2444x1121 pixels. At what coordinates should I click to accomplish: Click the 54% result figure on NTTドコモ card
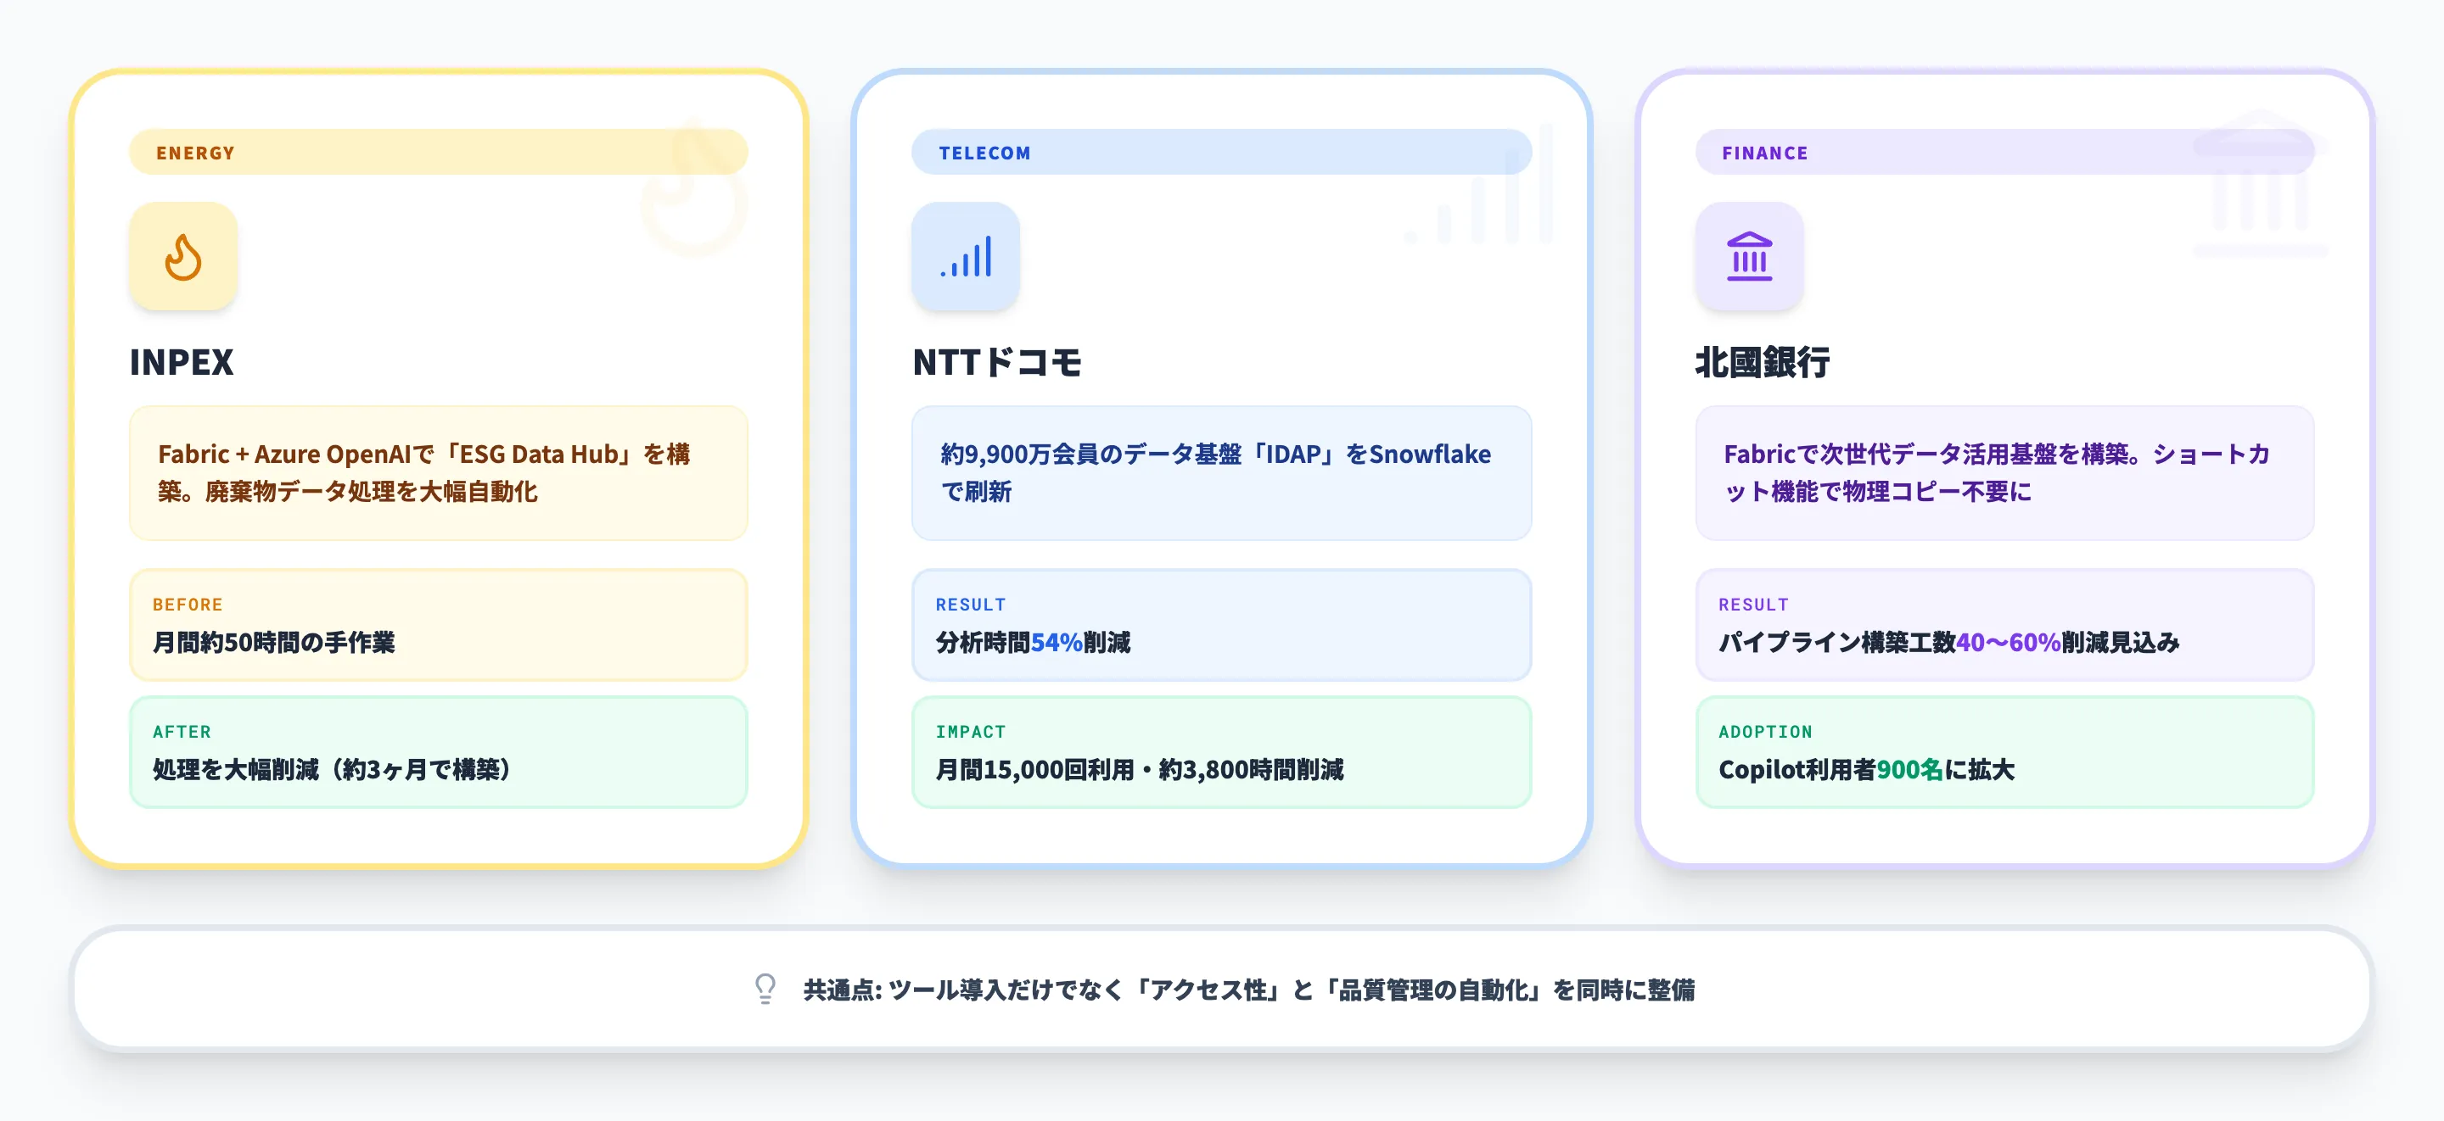pyautogui.click(x=1056, y=642)
